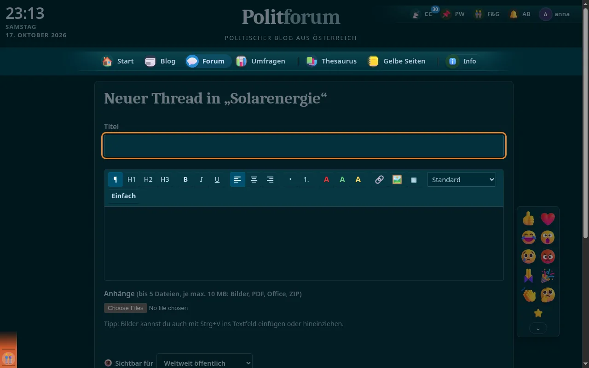Image resolution: width=589 pixels, height=368 pixels.
Task: Open Gelbe Seiten page
Action: 397,61
